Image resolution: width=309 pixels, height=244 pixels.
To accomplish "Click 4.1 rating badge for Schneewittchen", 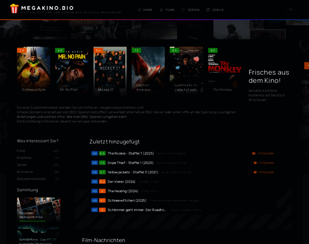I will [x=102, y=200].
